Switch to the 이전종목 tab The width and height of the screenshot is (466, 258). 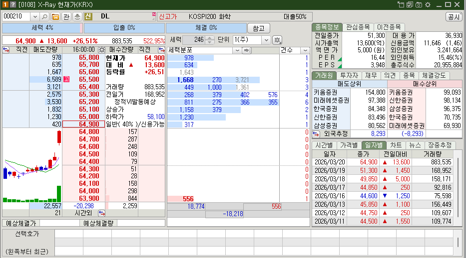389,27
